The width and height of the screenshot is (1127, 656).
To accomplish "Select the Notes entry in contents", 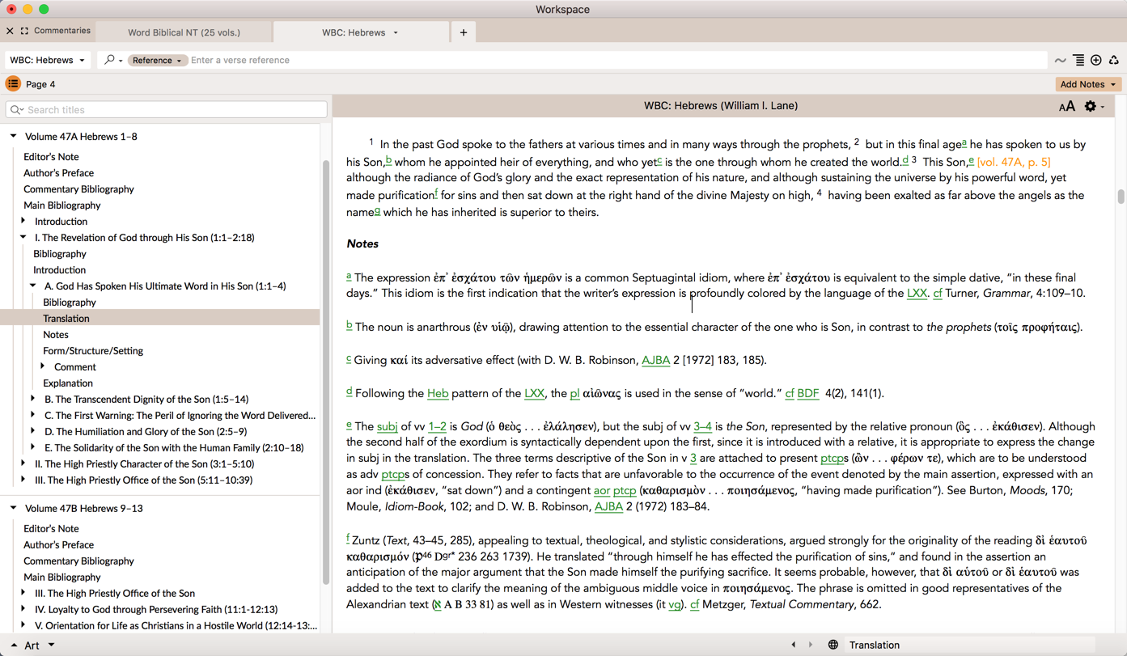I will click(56, 335).
